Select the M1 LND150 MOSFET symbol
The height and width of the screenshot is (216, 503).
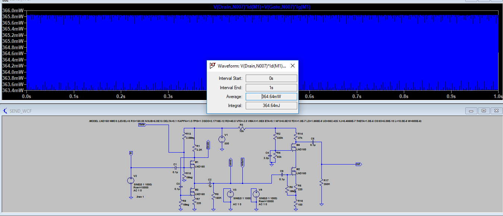[192, 164]
